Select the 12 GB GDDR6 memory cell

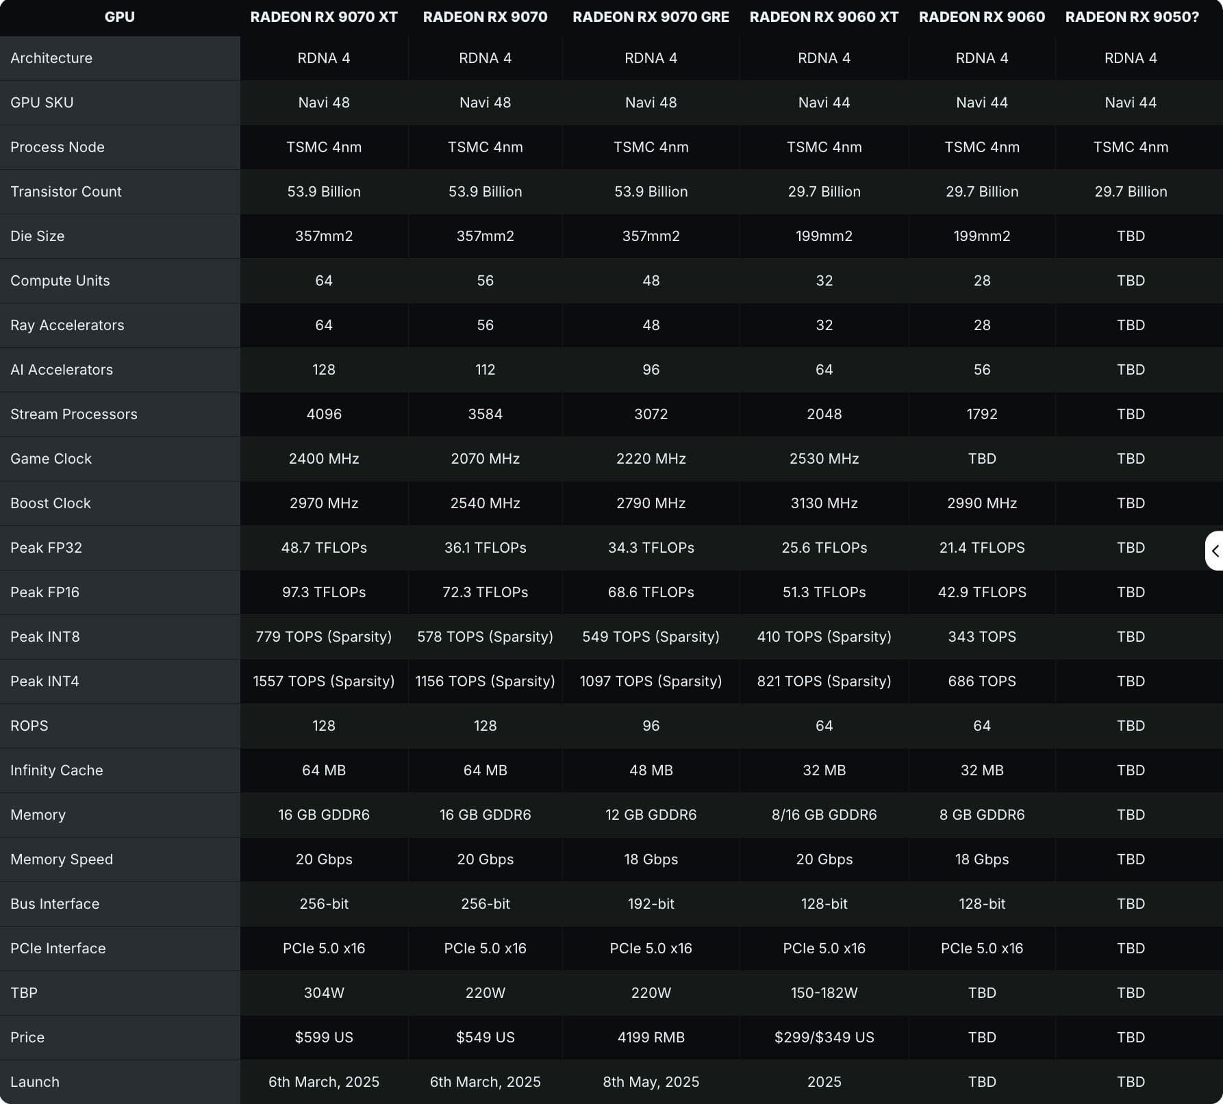tap(651, 815)
